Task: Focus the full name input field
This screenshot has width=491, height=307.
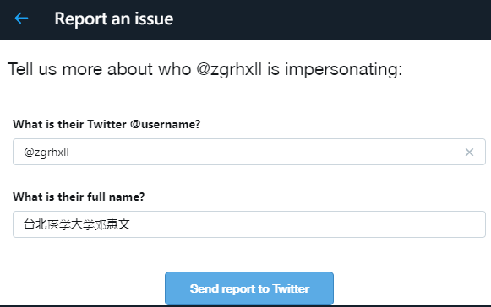Action: pyautogui.click(x=249, y=224)
